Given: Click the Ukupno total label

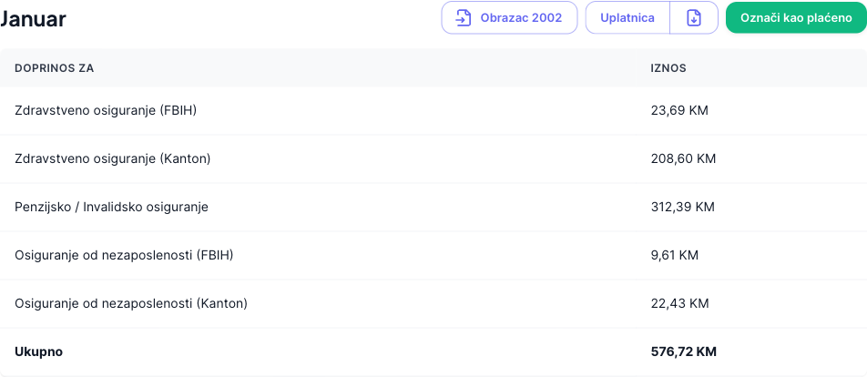Looking at the screenshot, I should 39,352.
